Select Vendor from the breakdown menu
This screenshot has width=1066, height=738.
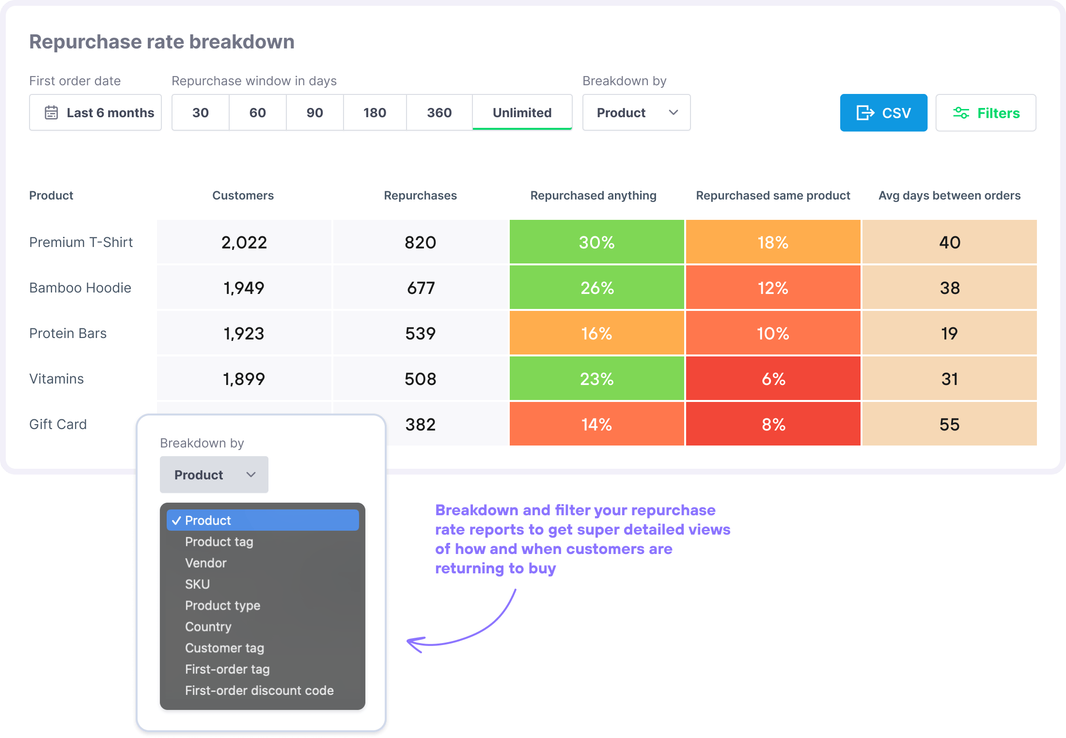(205, 563)
